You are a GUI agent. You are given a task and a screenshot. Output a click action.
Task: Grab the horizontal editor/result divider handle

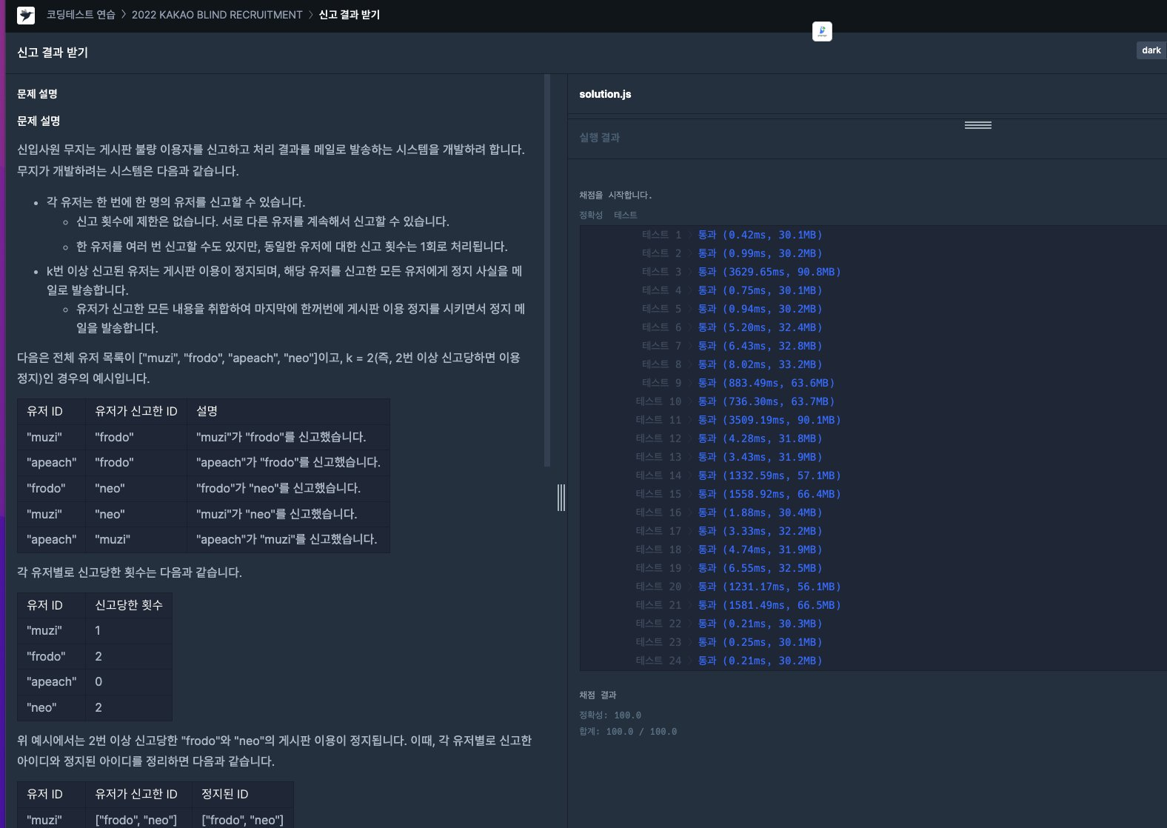click(977, 125)
